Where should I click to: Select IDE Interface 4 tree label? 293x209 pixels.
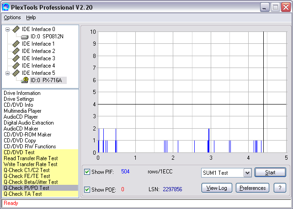pyautogui.click(x=38, y=66)
